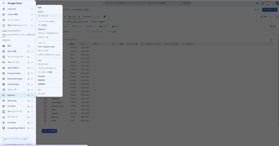Expand the Monitoring submenu arrow
Viewport: 279px width, 146px height.
pos(32,101)
